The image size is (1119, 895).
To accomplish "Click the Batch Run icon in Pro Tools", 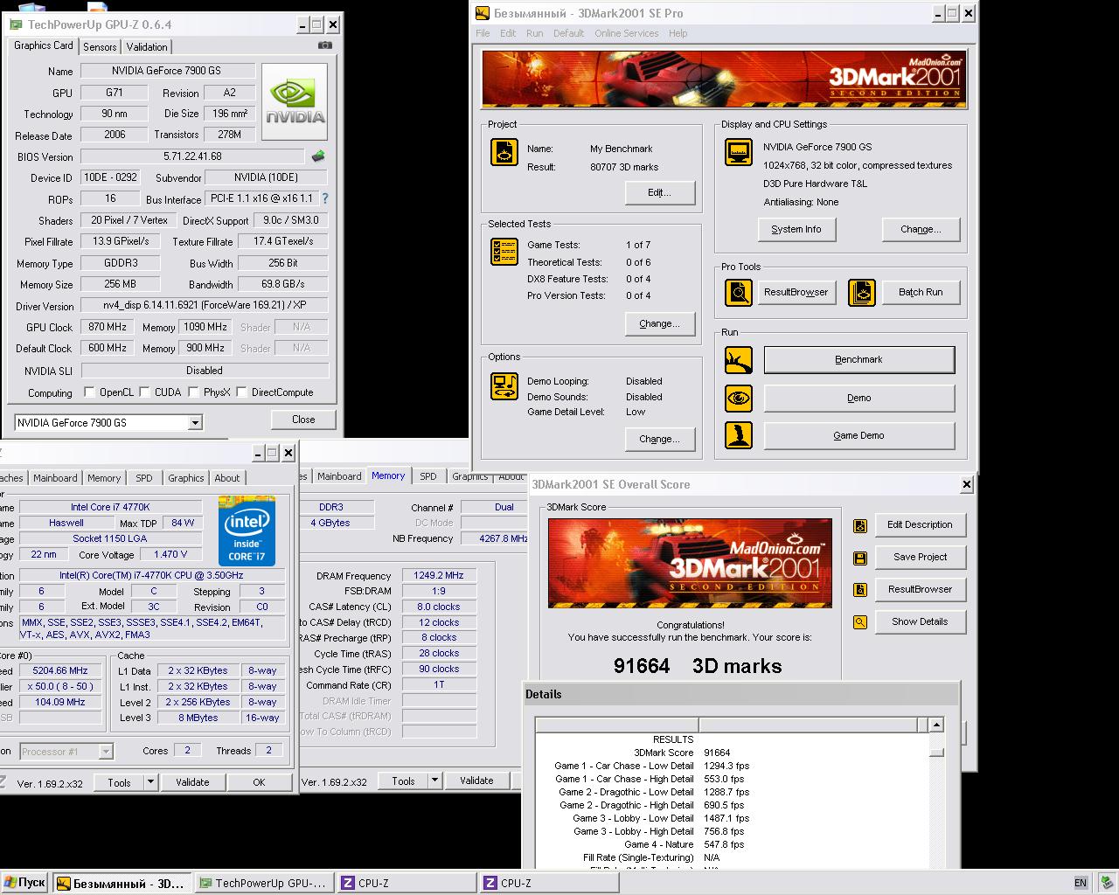I will click(862, 292).
